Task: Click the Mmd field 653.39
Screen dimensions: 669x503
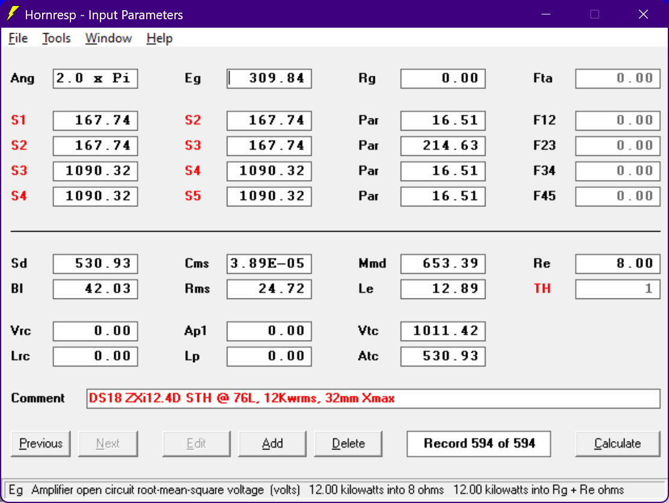Action: tap(443, 264)
